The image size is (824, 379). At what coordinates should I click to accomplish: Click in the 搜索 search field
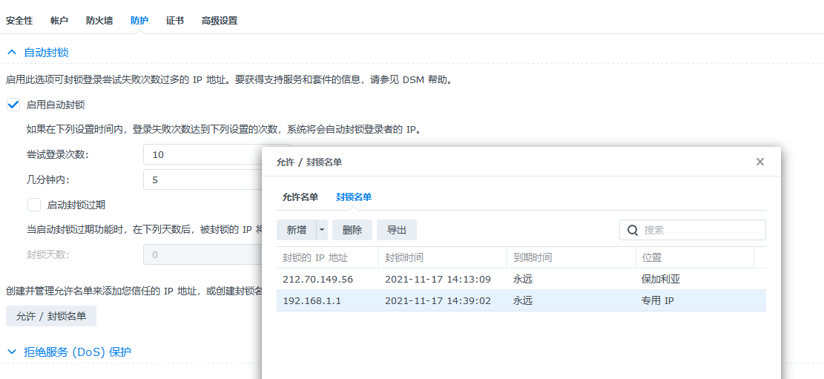(x=701, y=230)
